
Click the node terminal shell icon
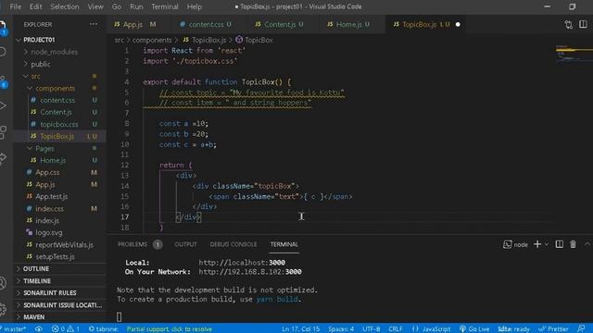coord(507,244)
